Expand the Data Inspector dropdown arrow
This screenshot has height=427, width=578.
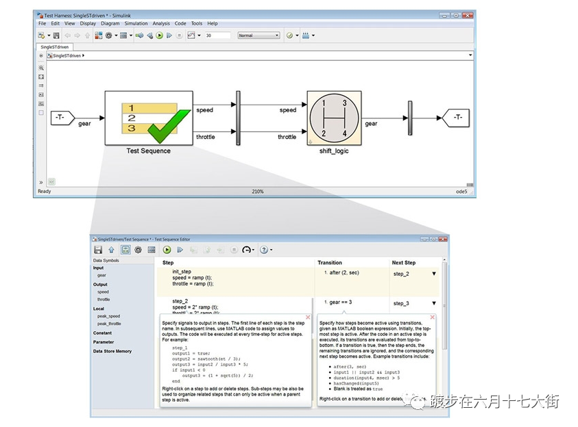click(199, 36)
